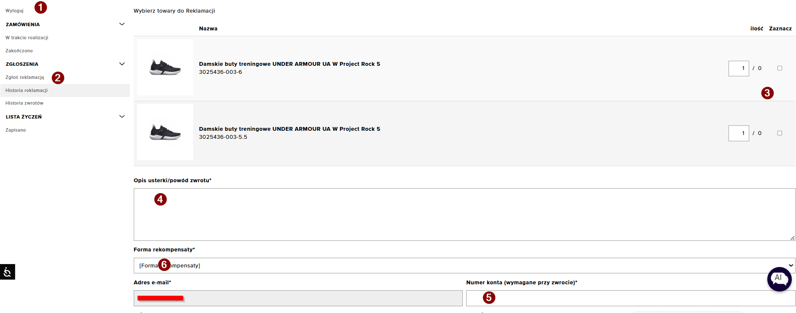Click the first shoe product thumbnail
This screenshot has height=313, width=796.
coord(165,67)
